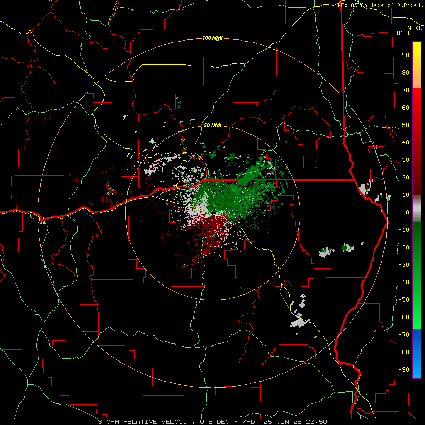Click the -80 value on the velocity scale
Screen dimensions: 425x425
(404, 352)
